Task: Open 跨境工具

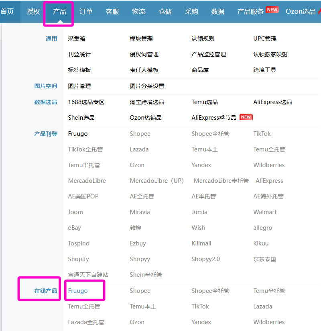Action: pyautogui.click(x=265, y=70)
